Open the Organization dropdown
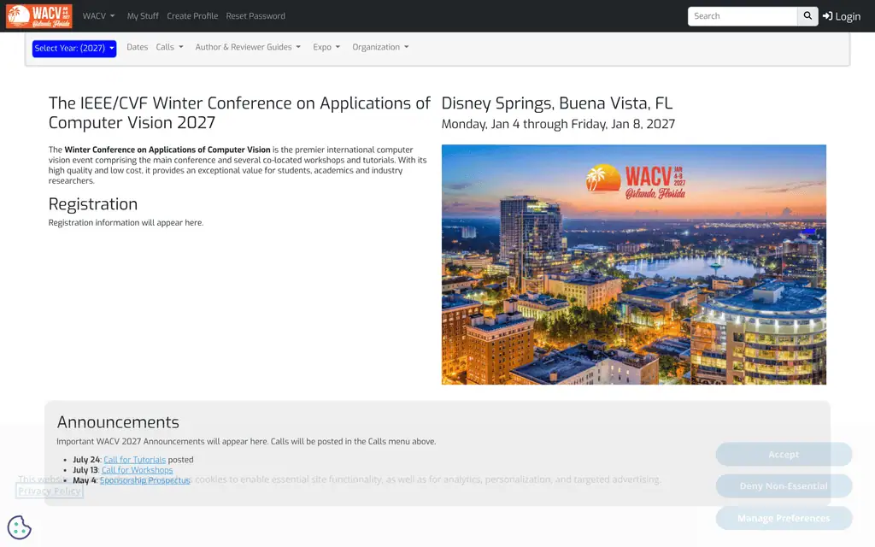This screenshot has width=875, height=547. [x=380, y=47]
